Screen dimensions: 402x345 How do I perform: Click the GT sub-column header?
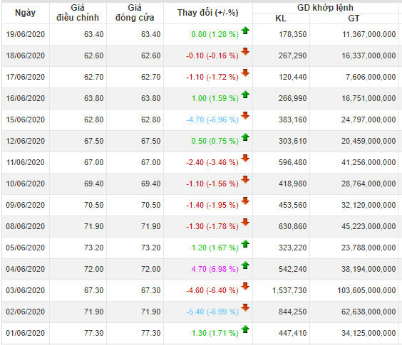(x=354, y=18)
